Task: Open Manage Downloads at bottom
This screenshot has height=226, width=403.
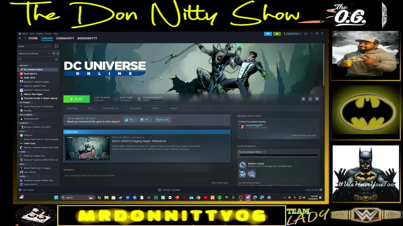Action: point(169,190)
